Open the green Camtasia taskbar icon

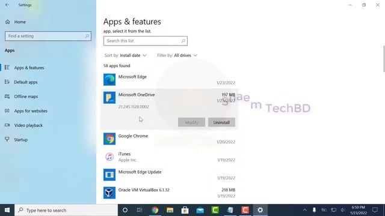point(215,210)
